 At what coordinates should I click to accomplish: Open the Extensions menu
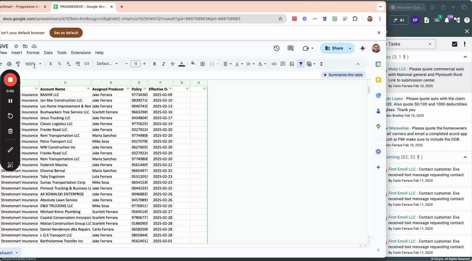point(81,53)
